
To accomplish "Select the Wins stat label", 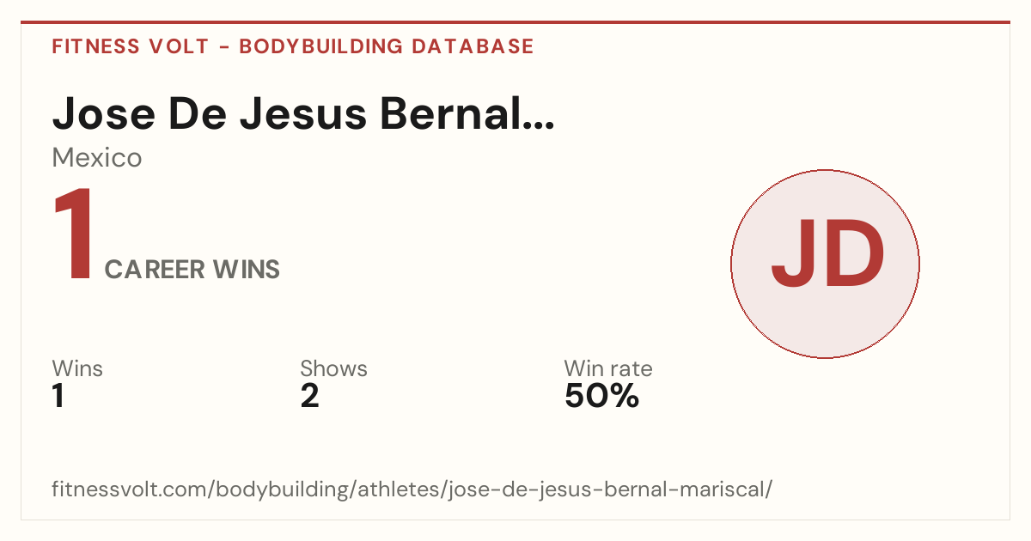I will (77, 369).
